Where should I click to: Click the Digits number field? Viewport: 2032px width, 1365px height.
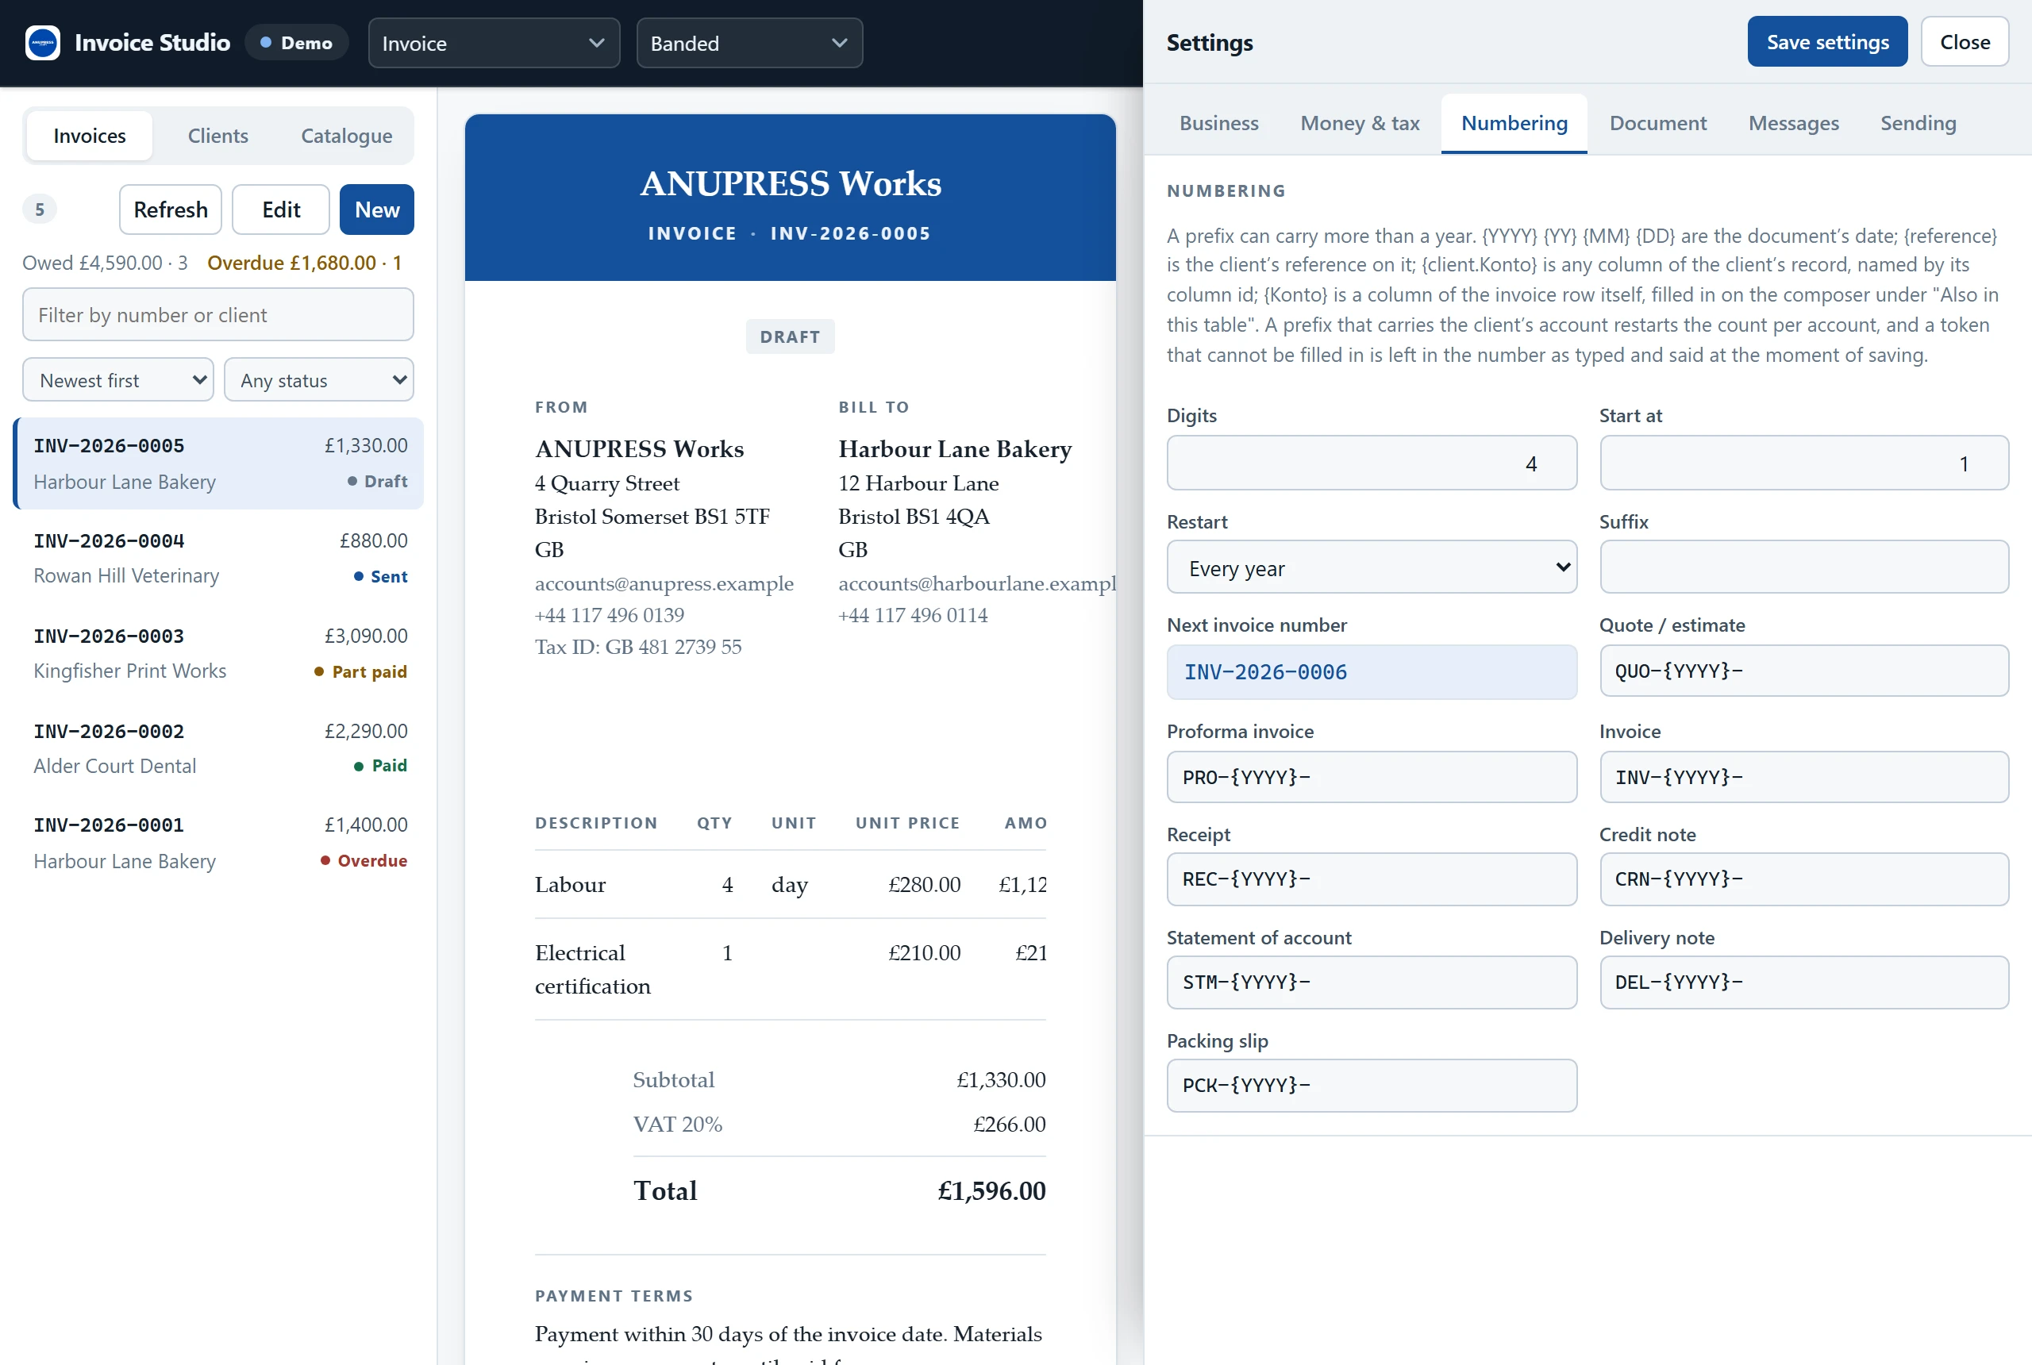tap(1372, 463)
